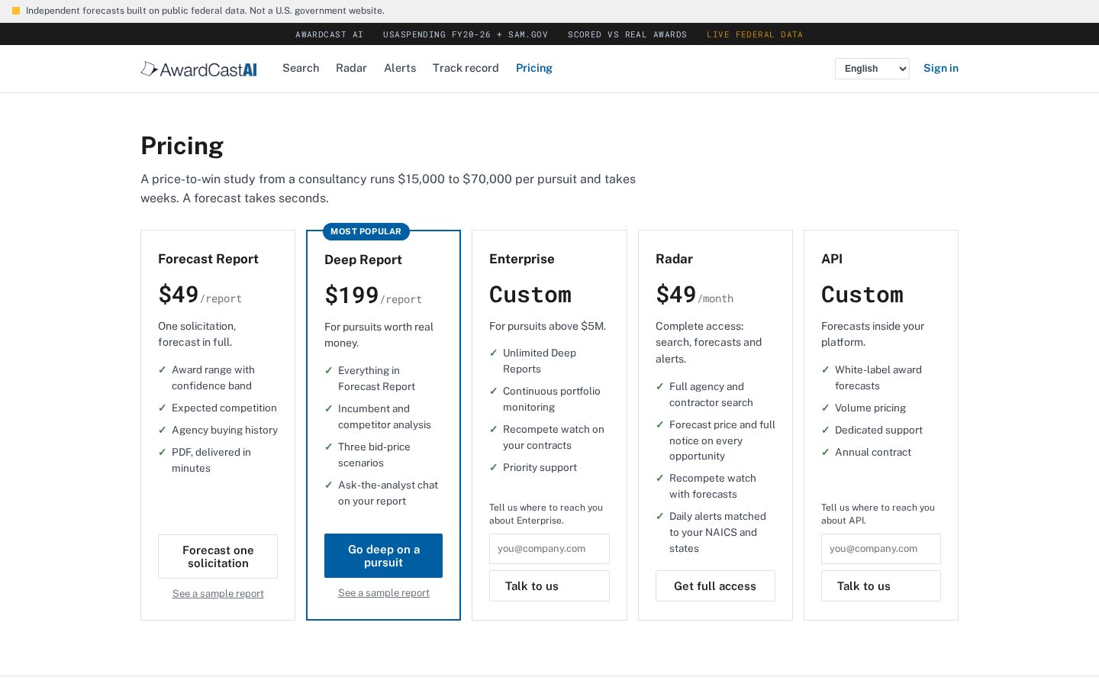Open the Search page

tap(301, 68)
